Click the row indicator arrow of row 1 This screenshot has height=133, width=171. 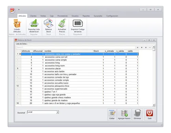[20, 54]
